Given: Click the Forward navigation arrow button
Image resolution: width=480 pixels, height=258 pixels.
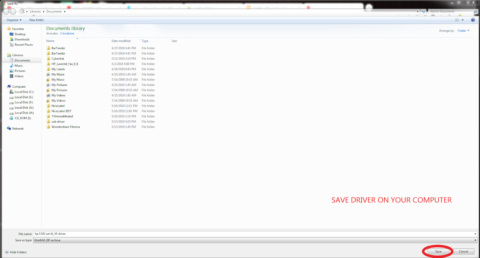Looking at the screenshot, I should (x=13, y=12).
